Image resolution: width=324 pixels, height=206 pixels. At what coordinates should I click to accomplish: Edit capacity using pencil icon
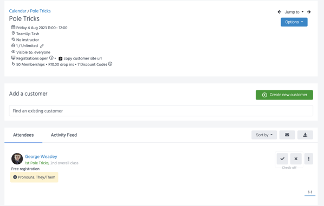(42, 46)
